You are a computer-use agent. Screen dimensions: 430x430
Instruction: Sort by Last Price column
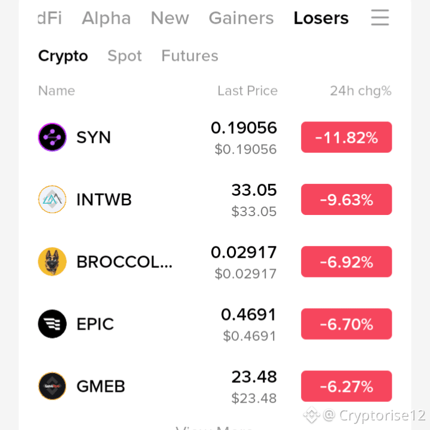247,91
